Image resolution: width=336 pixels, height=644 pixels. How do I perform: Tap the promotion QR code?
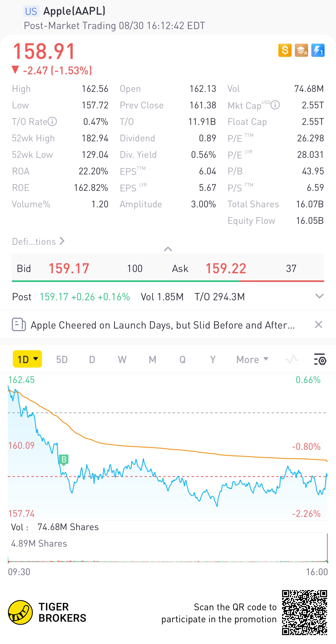click(304, 613)
